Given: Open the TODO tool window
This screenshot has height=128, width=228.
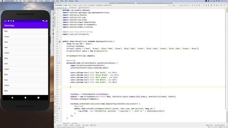Looking at the screenshot, I should pyautogui.click(x=66, y=125).
